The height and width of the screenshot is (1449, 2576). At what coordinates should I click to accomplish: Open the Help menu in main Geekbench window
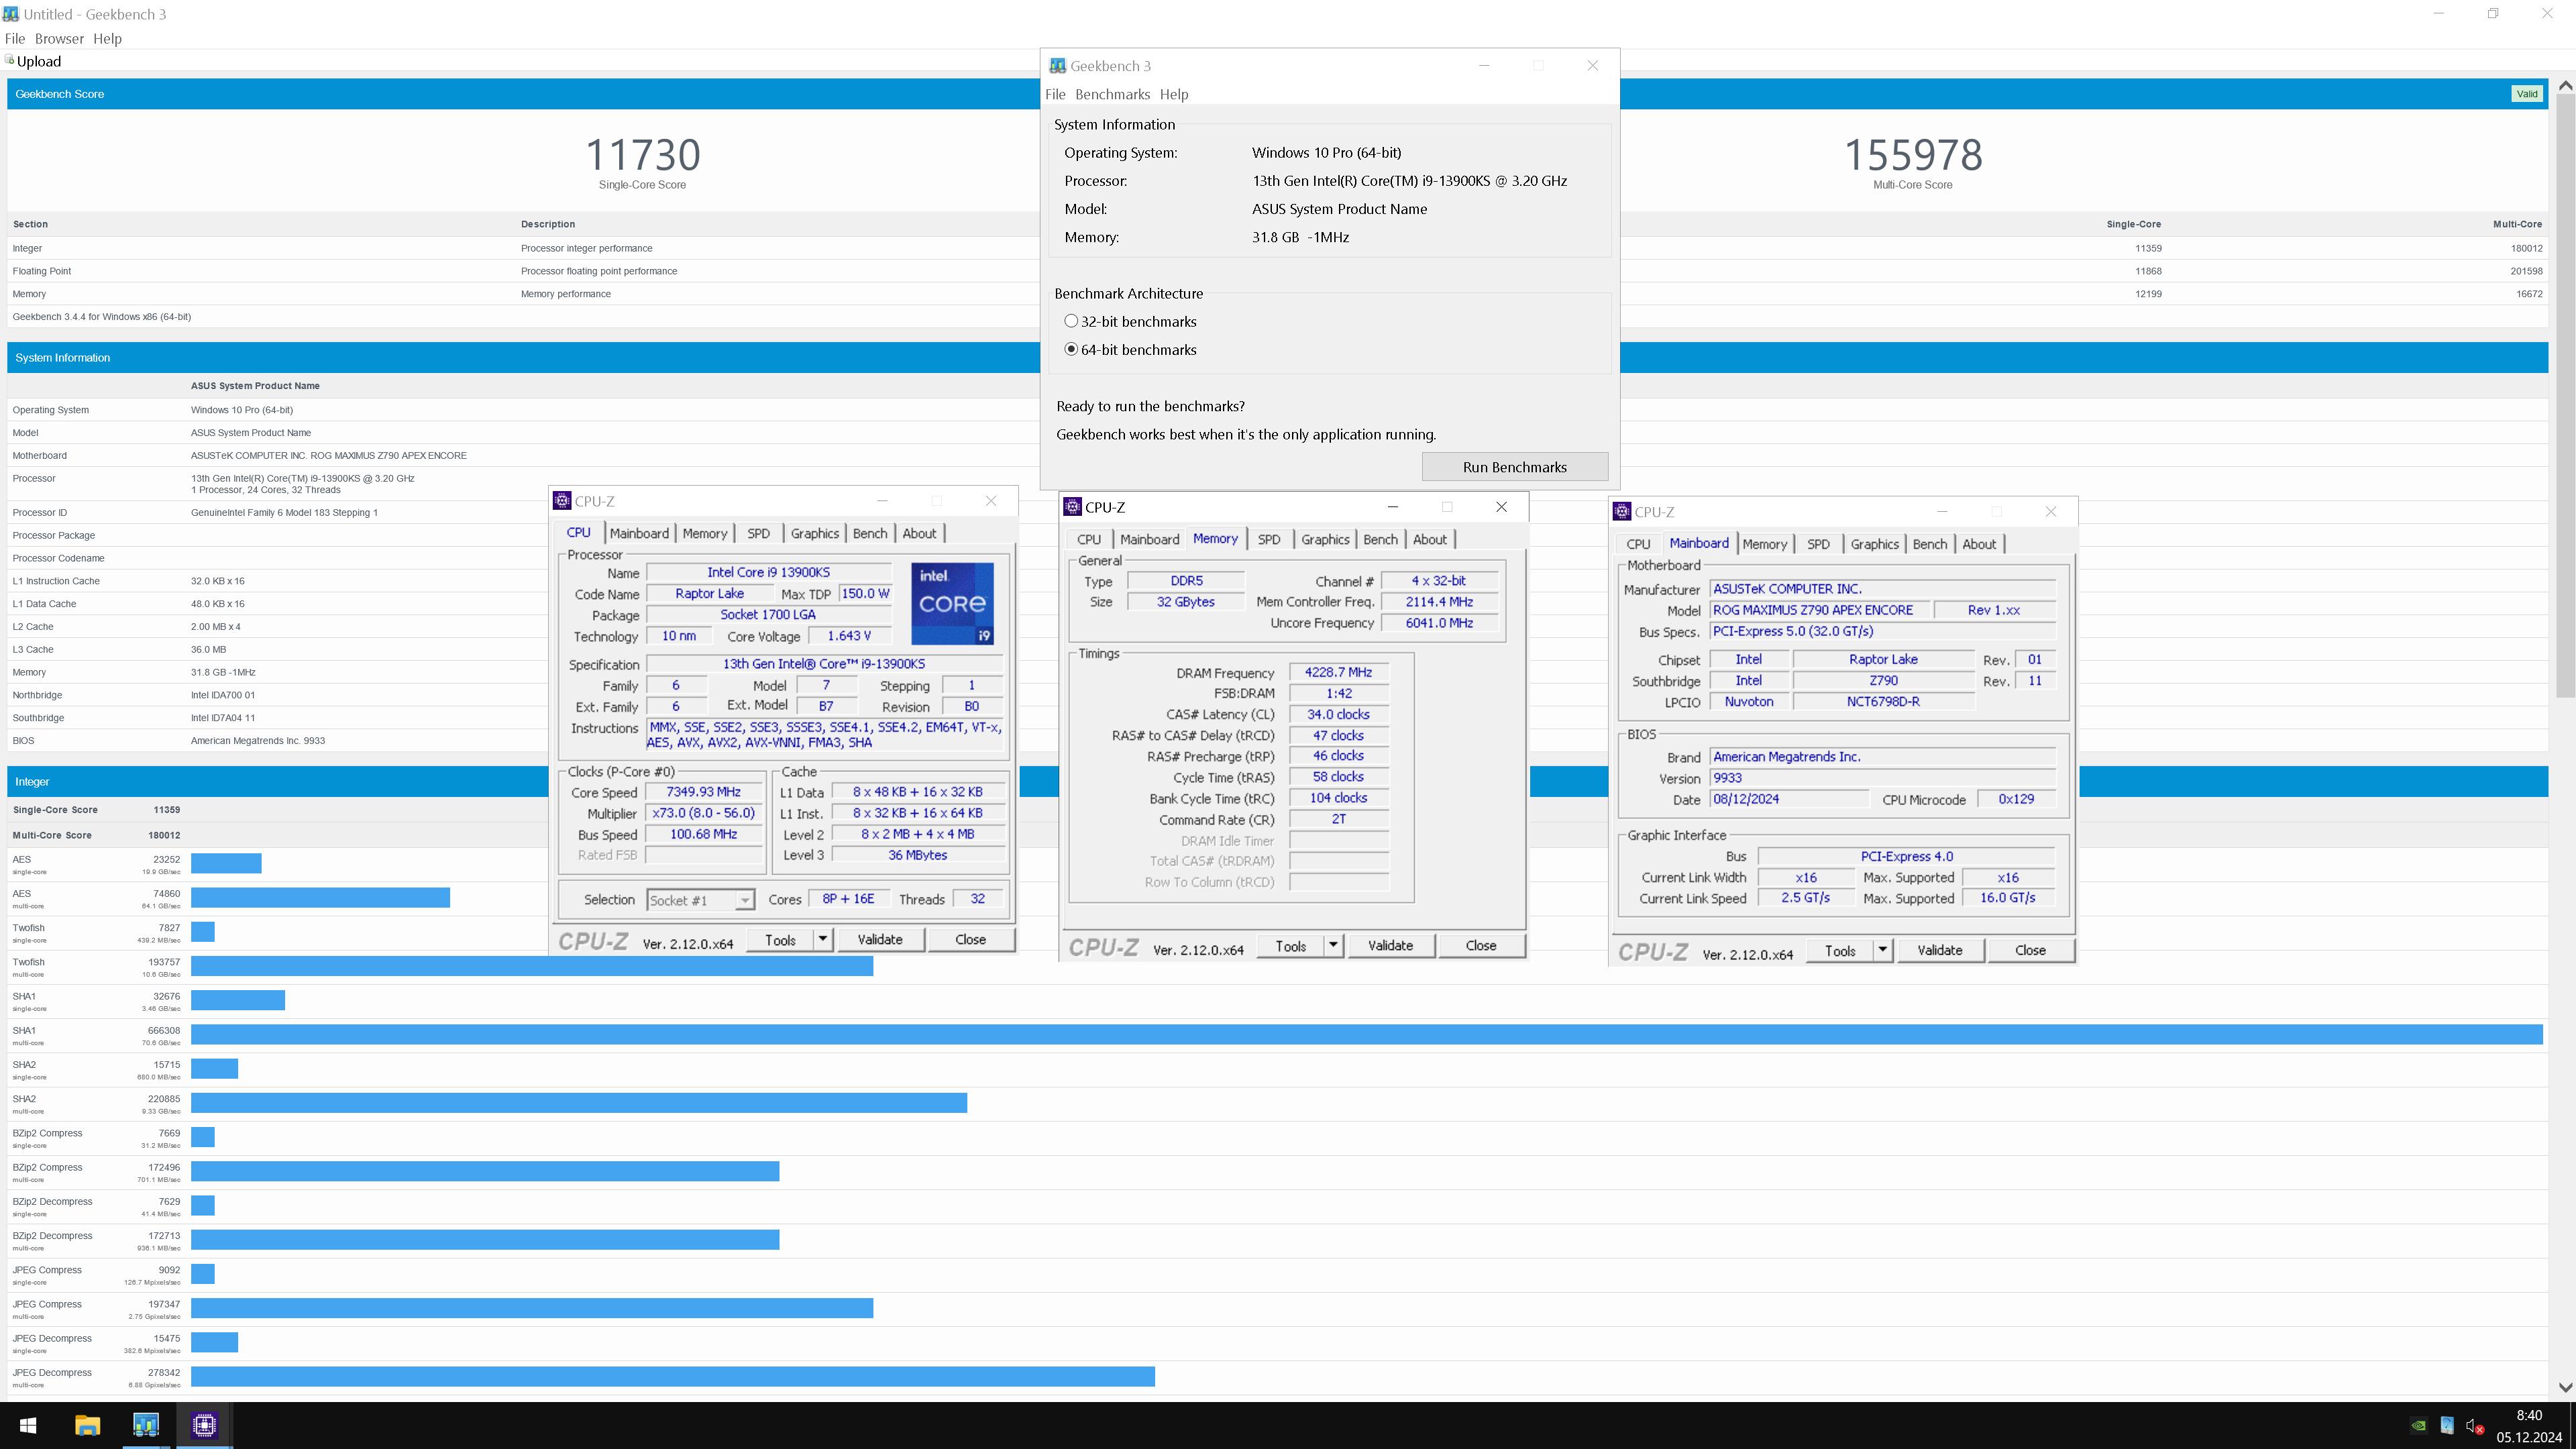107,38
